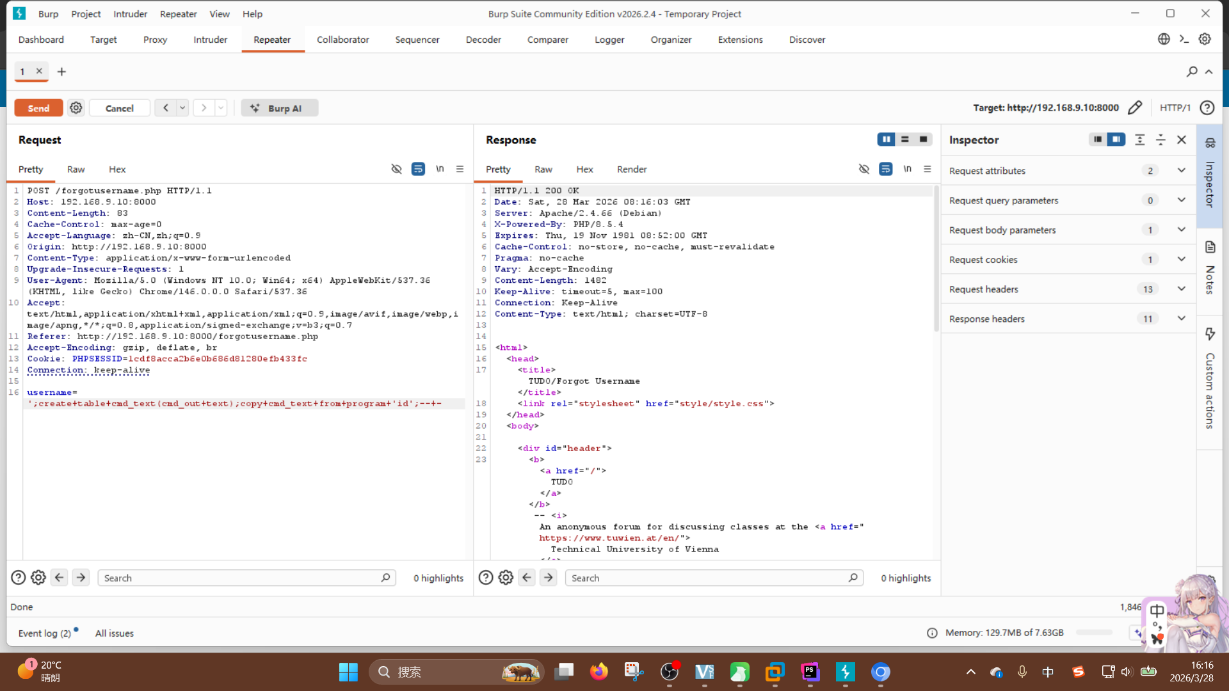
Task: Toggle show \n characters in Request panel
Action: [x=440, y=169]
